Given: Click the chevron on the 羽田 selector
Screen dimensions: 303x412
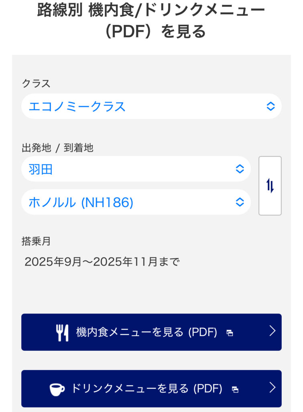Looking at the screenshot, I should [240, 169].
